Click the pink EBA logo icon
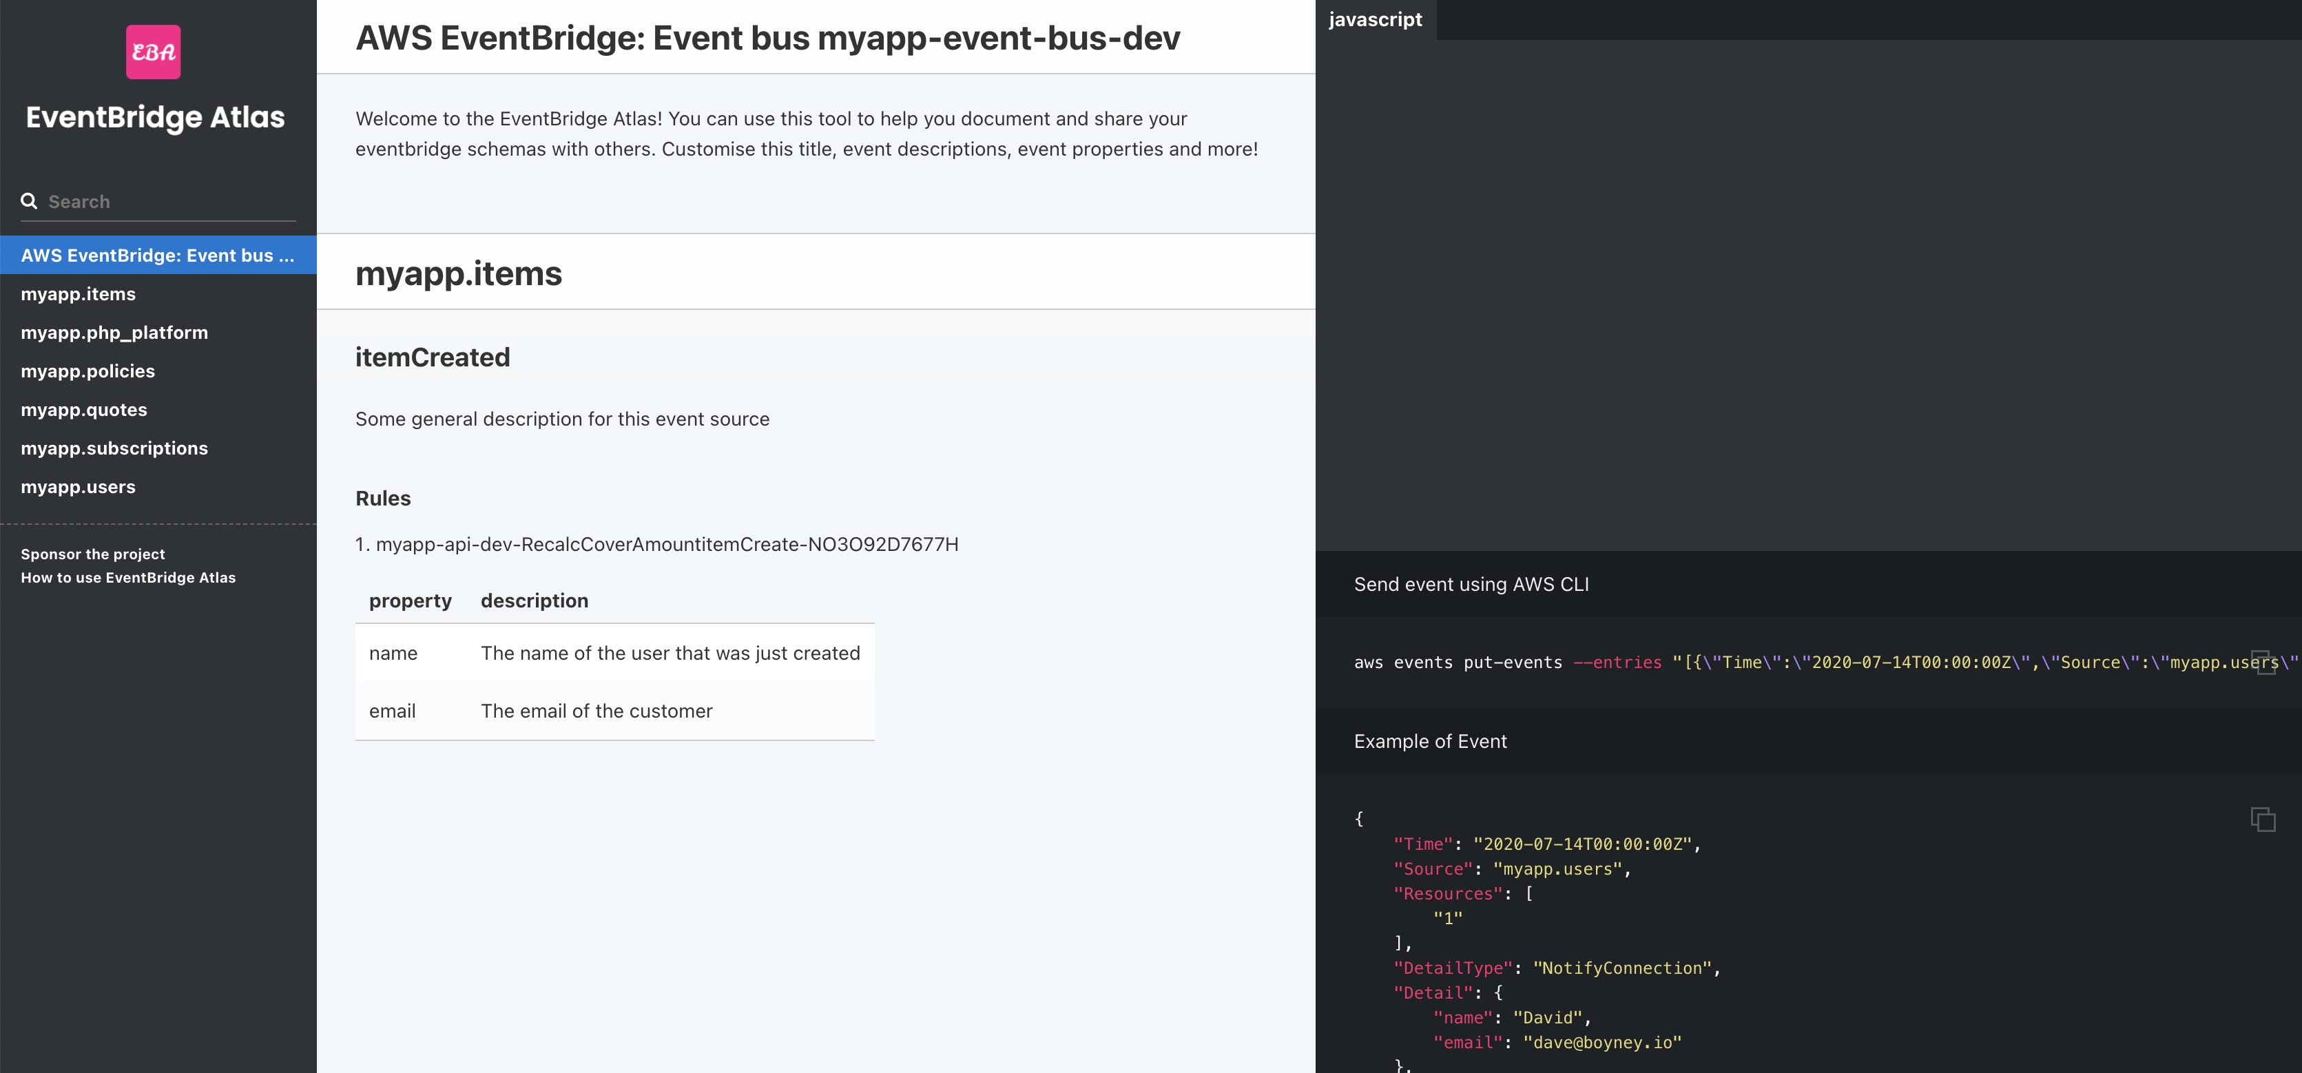2302x1073 pixels. click(153, 52)
